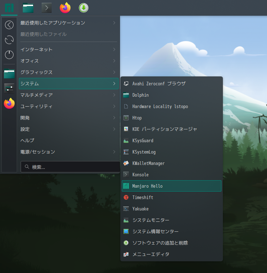Viewport: 267px width, 273px height.
Task: Click the KSystemLog icon
Action: 126,152
